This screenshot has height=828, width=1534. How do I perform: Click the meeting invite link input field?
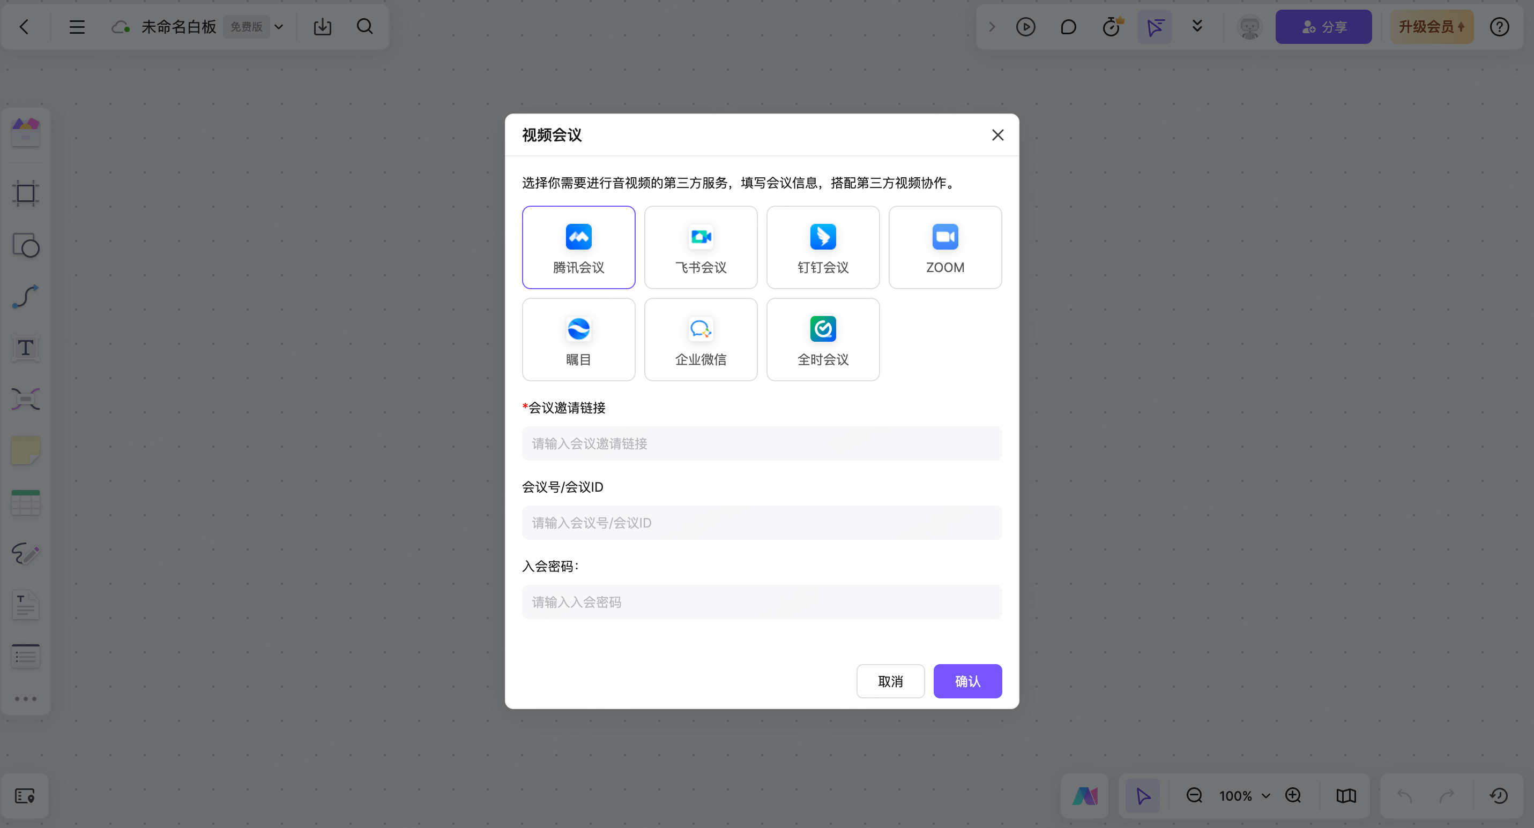tap(761, 443)
